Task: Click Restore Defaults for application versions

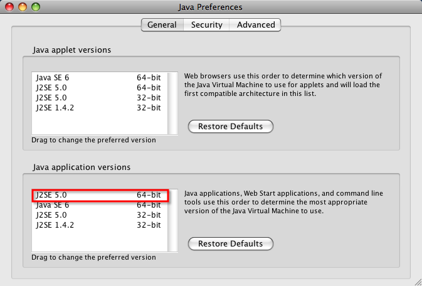Action: tap(230, 243)
